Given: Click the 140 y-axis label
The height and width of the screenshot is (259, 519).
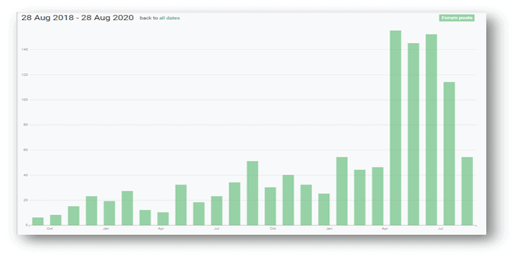Looking at the screenshot, I should [25, 50].
